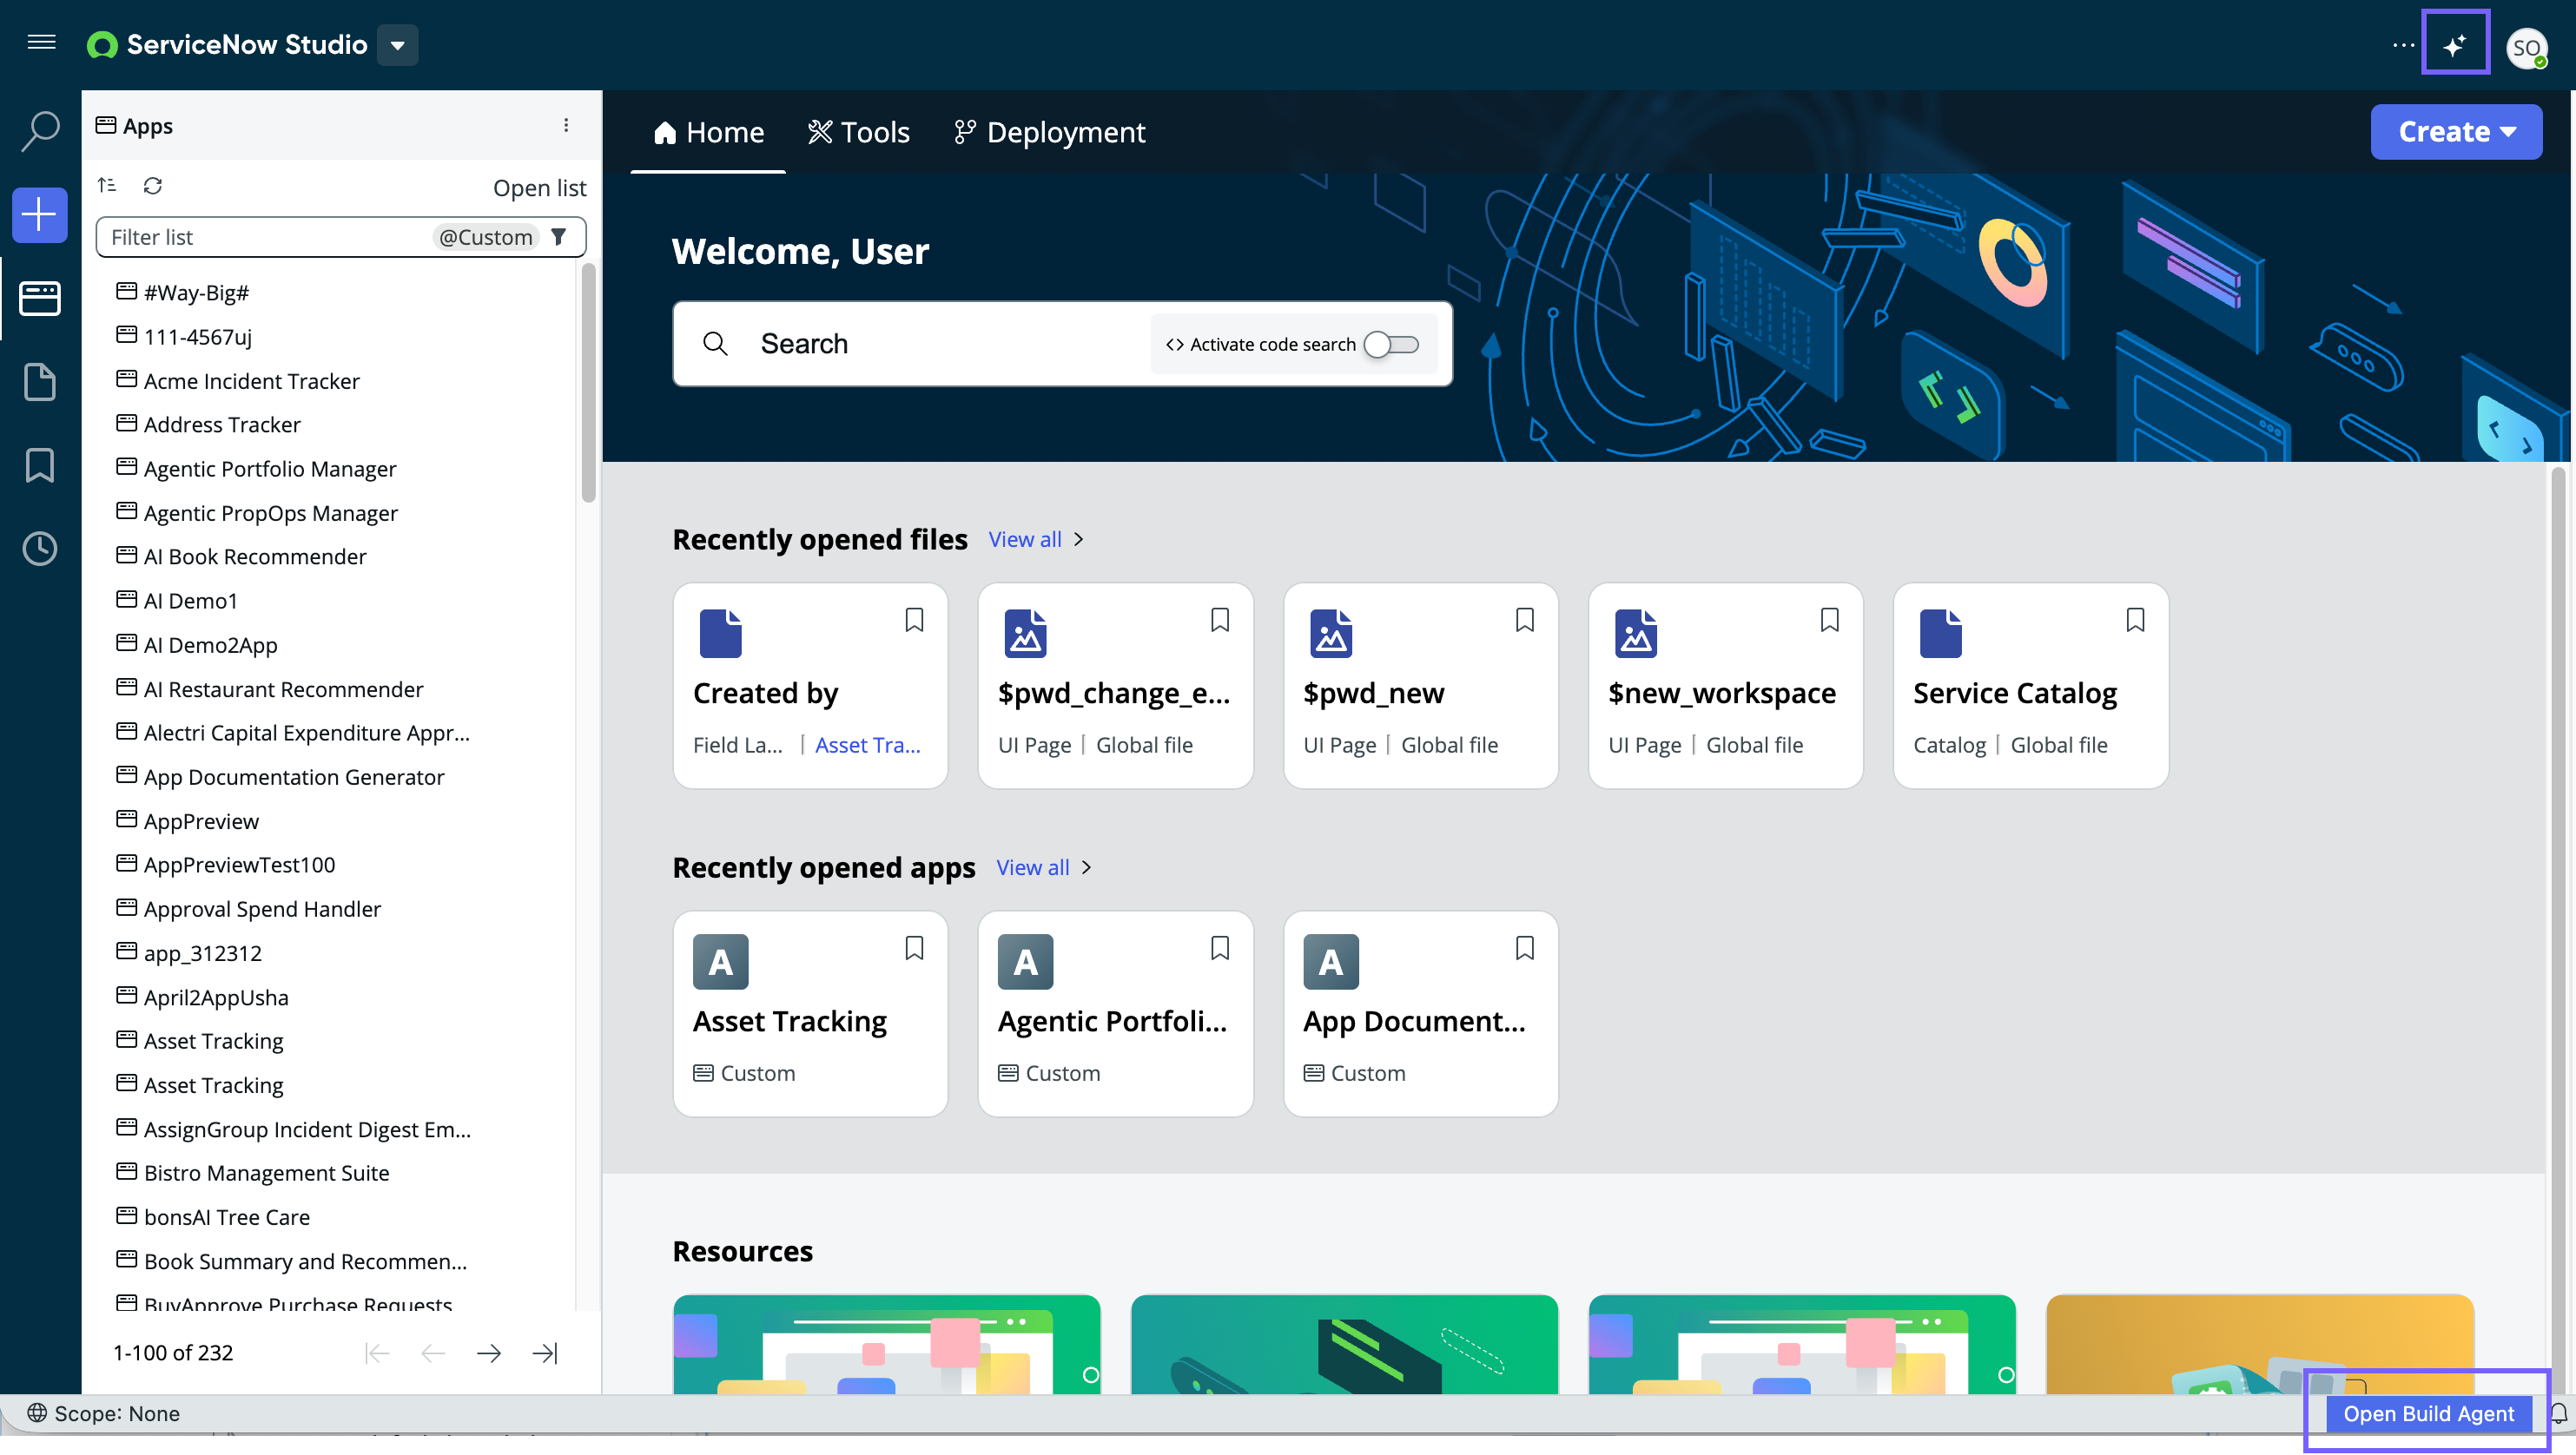
Task: Open the three-dot more options in header
Action: 2403,45
